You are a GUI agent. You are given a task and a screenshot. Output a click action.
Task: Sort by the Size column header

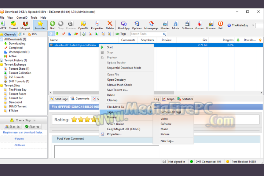[x=192, y=40]
